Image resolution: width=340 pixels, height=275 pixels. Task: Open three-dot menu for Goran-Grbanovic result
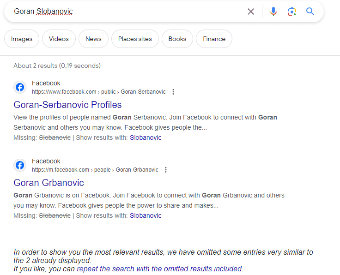[x=166, y=170]
